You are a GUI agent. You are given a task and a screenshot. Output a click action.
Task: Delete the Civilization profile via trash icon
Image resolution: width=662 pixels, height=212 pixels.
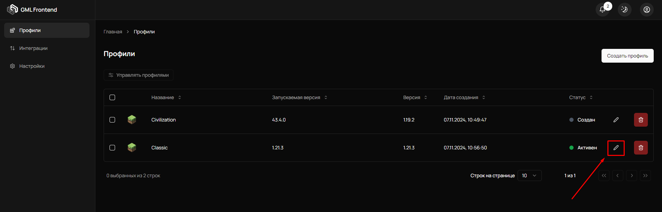(x=641, y=120)
